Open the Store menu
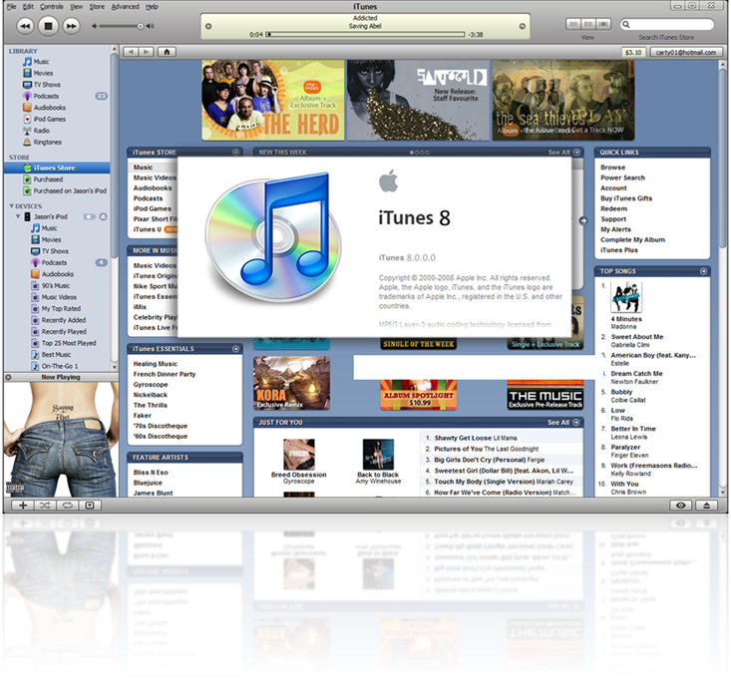This screenshot has width=731, height=688. (97, 7)
